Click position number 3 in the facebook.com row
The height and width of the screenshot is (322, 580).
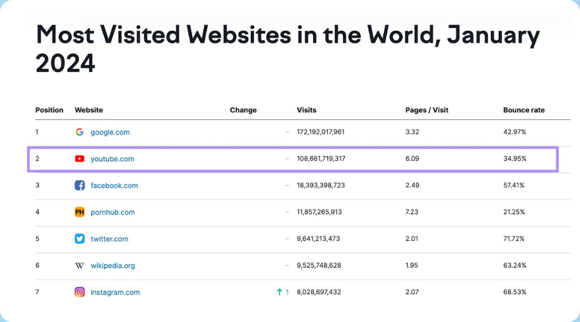coord(38,185)
